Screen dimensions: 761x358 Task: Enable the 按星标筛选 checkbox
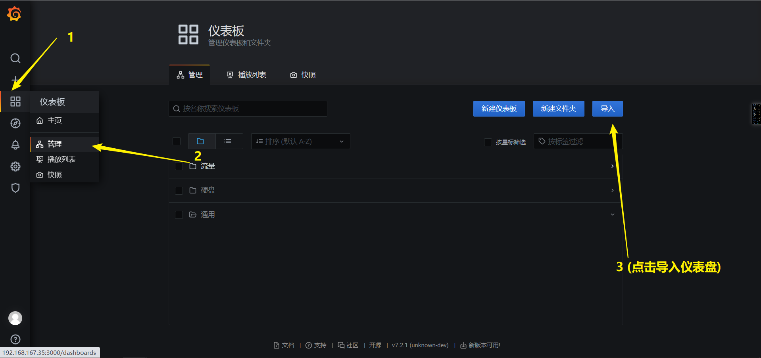click(x=488, y=142)
